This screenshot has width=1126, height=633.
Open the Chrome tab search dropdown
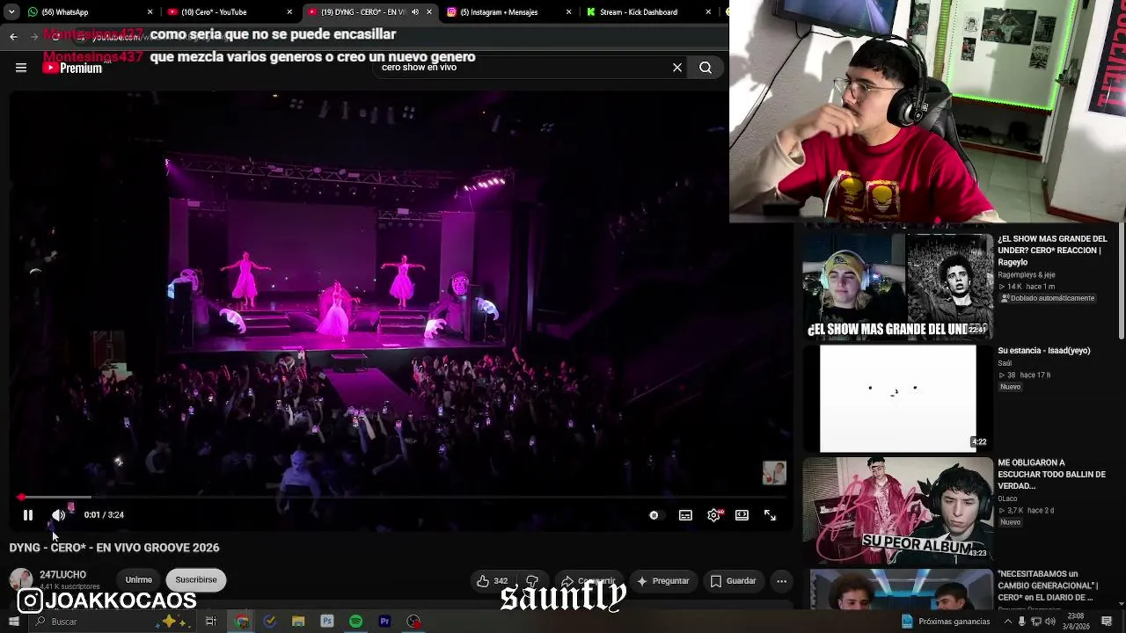(x=11, y=12)
